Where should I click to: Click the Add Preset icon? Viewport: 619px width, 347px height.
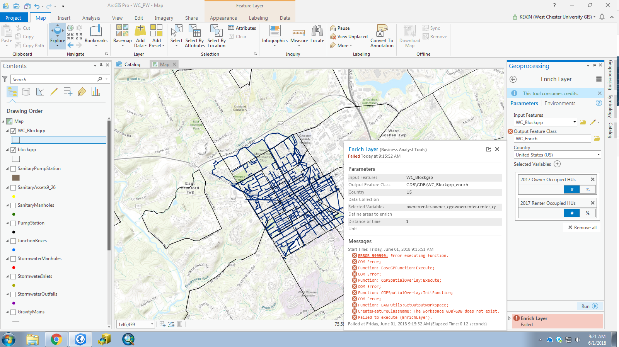click(x=157, y=31)
